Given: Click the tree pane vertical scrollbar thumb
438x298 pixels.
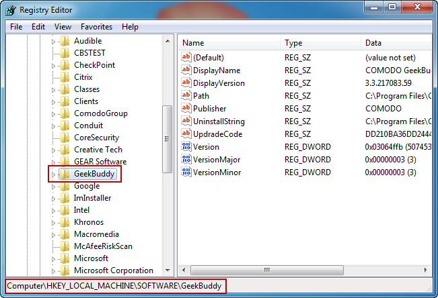Looking at the screenshot, I should (168, 139).
